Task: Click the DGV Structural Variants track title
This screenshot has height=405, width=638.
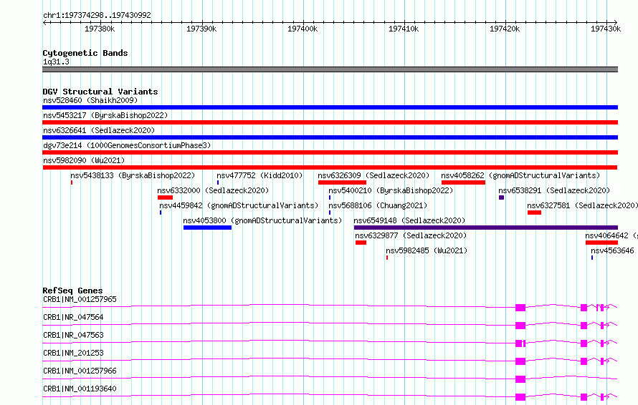Action: (100, 92)
